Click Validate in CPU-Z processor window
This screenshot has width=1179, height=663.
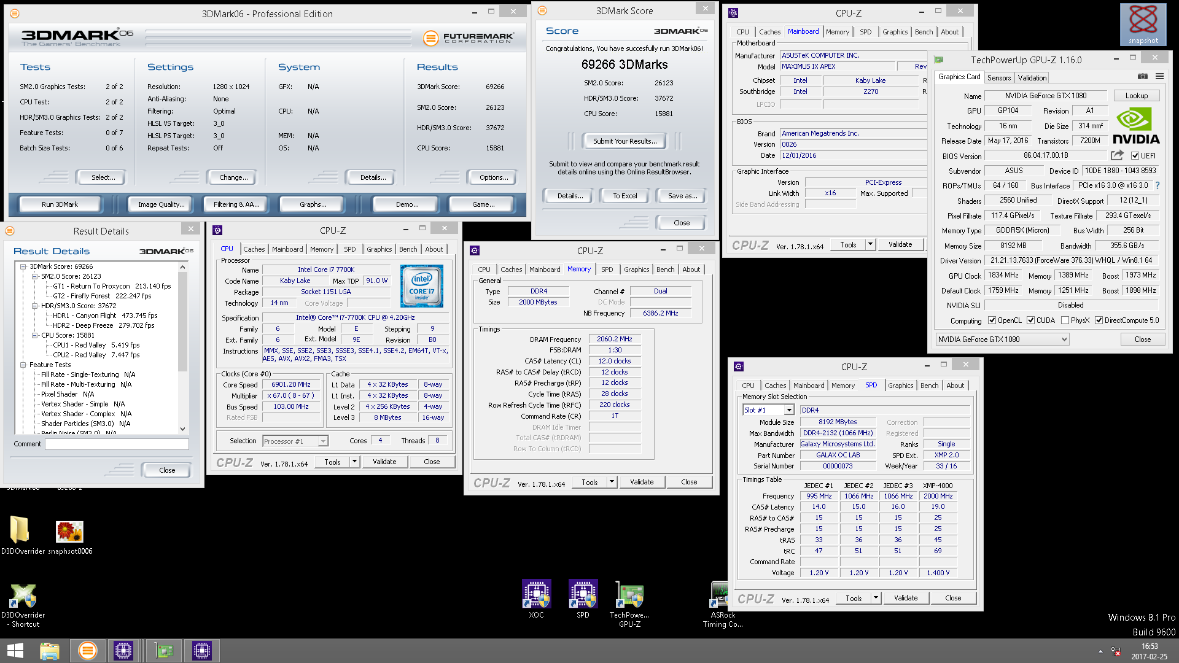pos(384,462)
